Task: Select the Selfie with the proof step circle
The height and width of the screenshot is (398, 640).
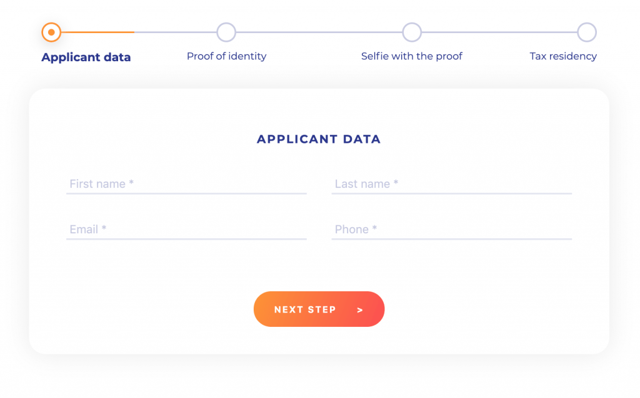Action: (412, 32)
